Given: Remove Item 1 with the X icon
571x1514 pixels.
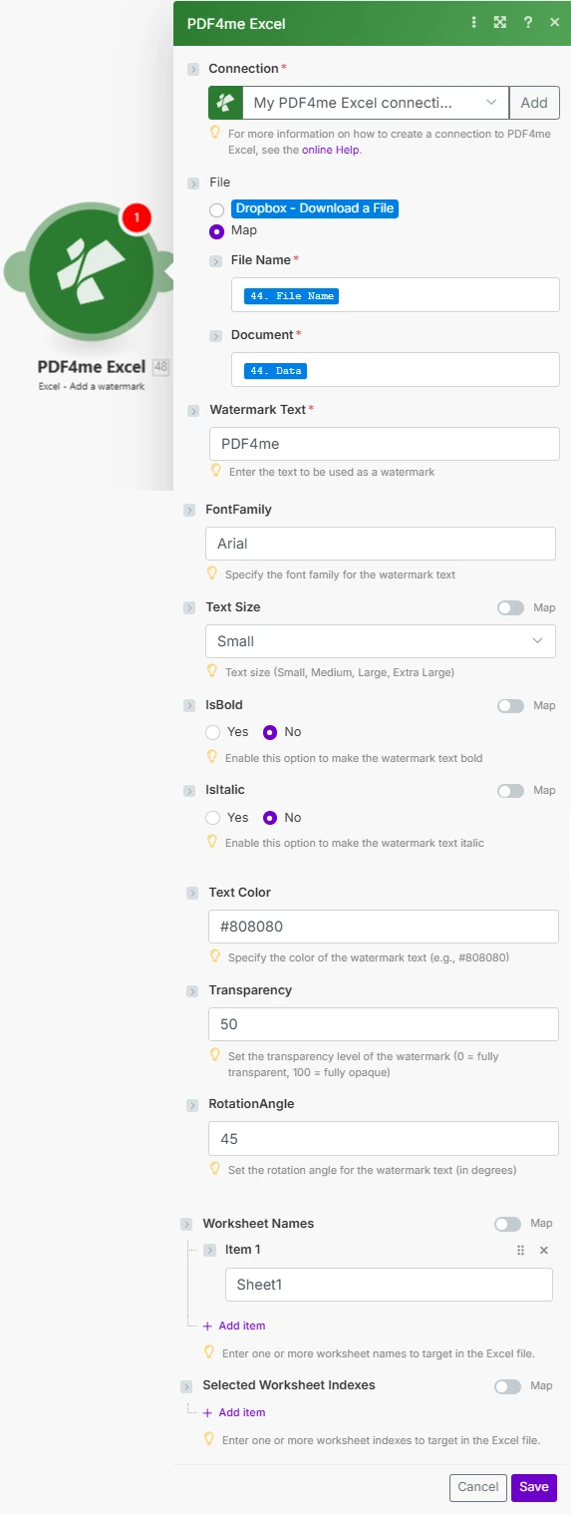Looking at the screenshot, I should point(544,1250).
